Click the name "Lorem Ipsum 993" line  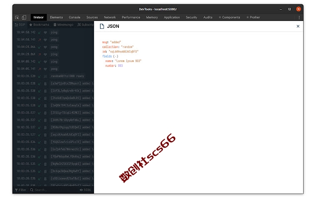(x=123, y=61)
